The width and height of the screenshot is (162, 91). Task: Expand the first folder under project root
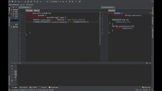coord(14,12)
